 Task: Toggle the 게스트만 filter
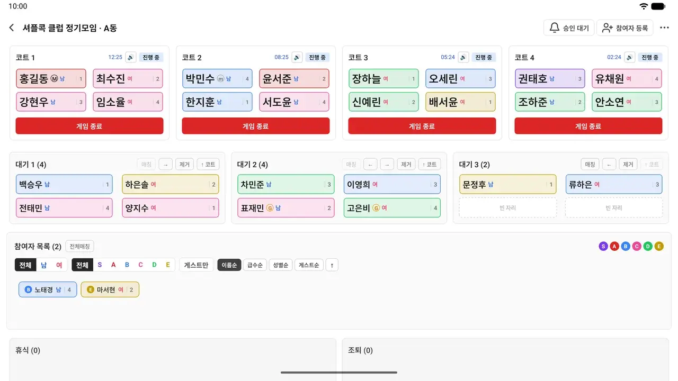(x=196, y=265)
